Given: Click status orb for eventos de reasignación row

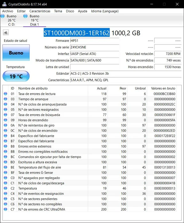Looking at the screenshot, I should point(5,194).
